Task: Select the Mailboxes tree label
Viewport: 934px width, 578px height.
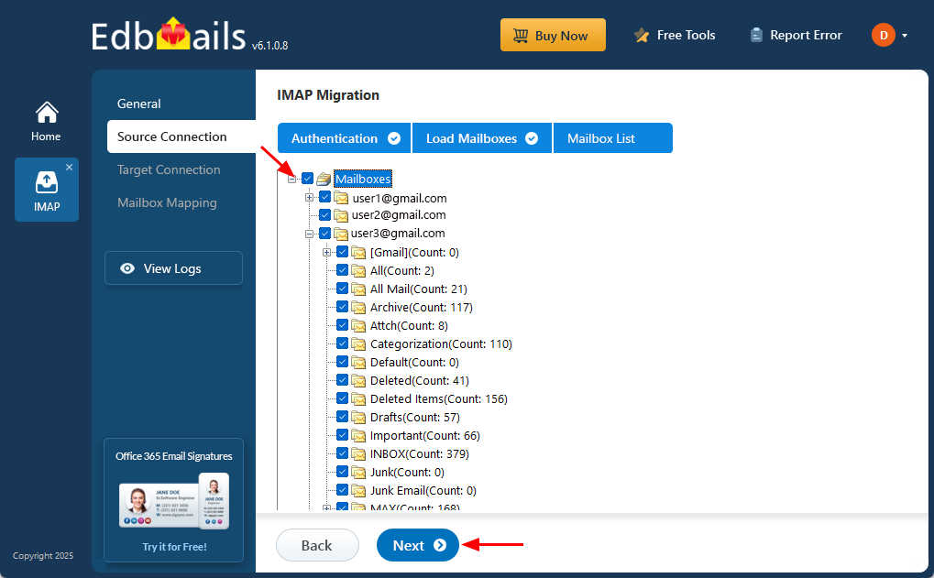Action: 363,179
